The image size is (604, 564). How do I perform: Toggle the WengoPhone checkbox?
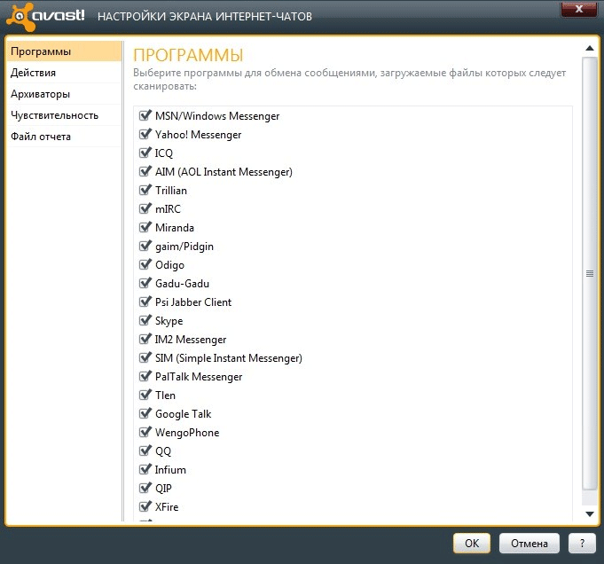point(145,432)
